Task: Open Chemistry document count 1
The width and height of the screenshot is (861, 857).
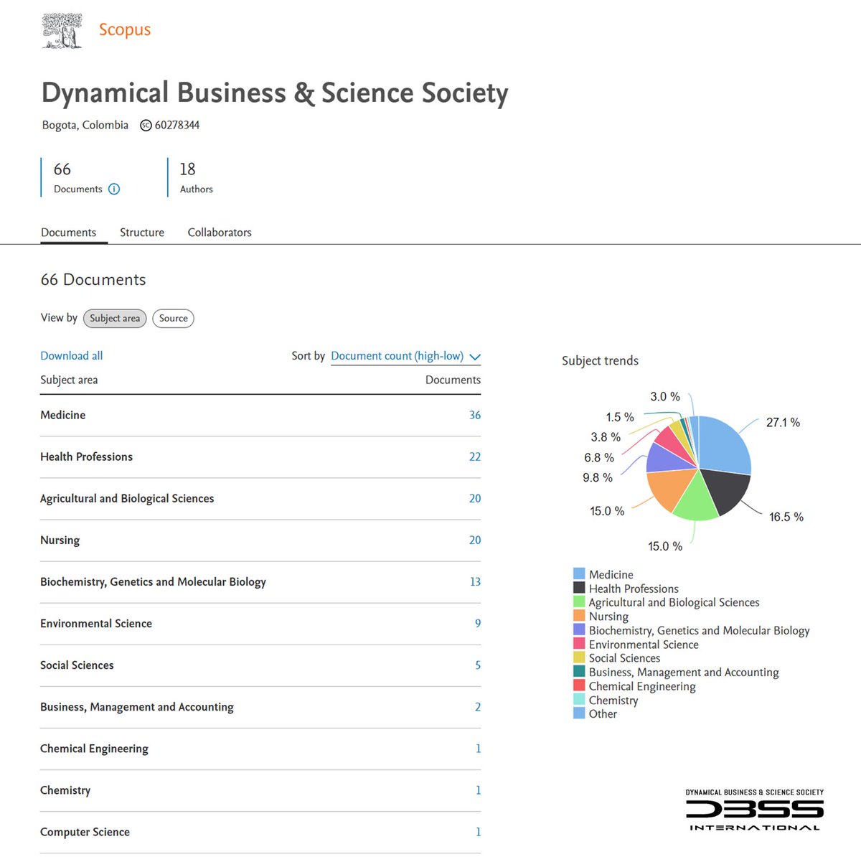Action: pos(479,790)
